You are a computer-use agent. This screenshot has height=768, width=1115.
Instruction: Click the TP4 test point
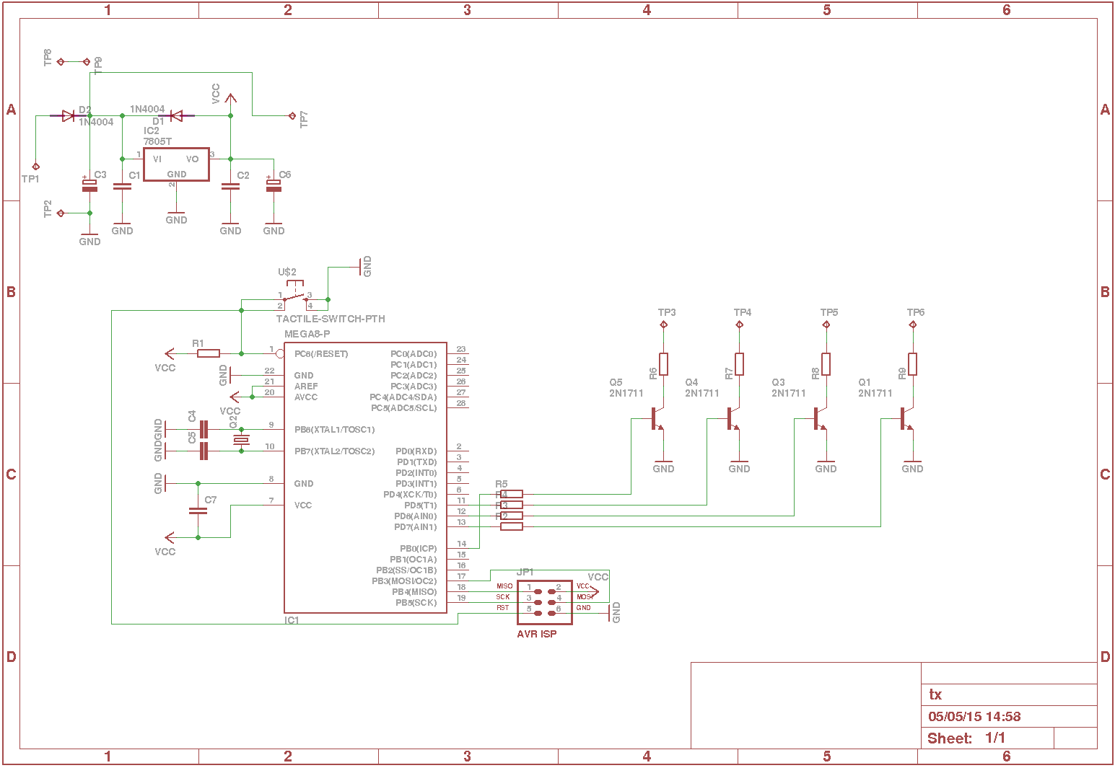click(739, 325)
